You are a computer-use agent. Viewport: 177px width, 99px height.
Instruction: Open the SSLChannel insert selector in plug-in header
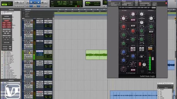click(114, 5)
